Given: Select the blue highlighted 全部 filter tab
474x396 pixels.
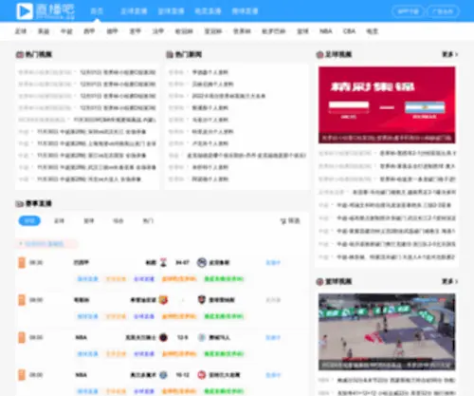Looking at the screenshot, I should tap(29, 220).
